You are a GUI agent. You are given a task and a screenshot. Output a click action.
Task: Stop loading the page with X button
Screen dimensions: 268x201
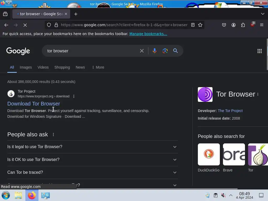click(25, 25)
